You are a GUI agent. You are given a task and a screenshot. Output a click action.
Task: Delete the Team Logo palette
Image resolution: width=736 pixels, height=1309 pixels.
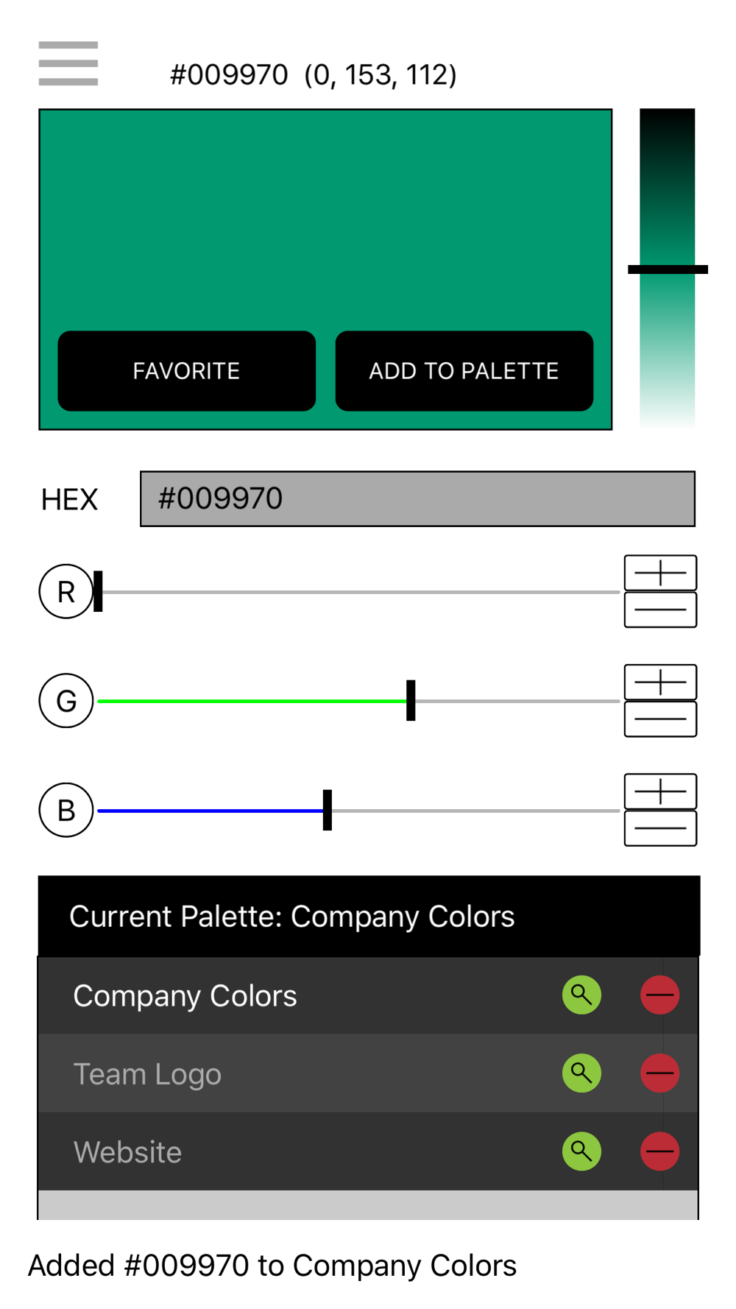tap(659, 1073)
